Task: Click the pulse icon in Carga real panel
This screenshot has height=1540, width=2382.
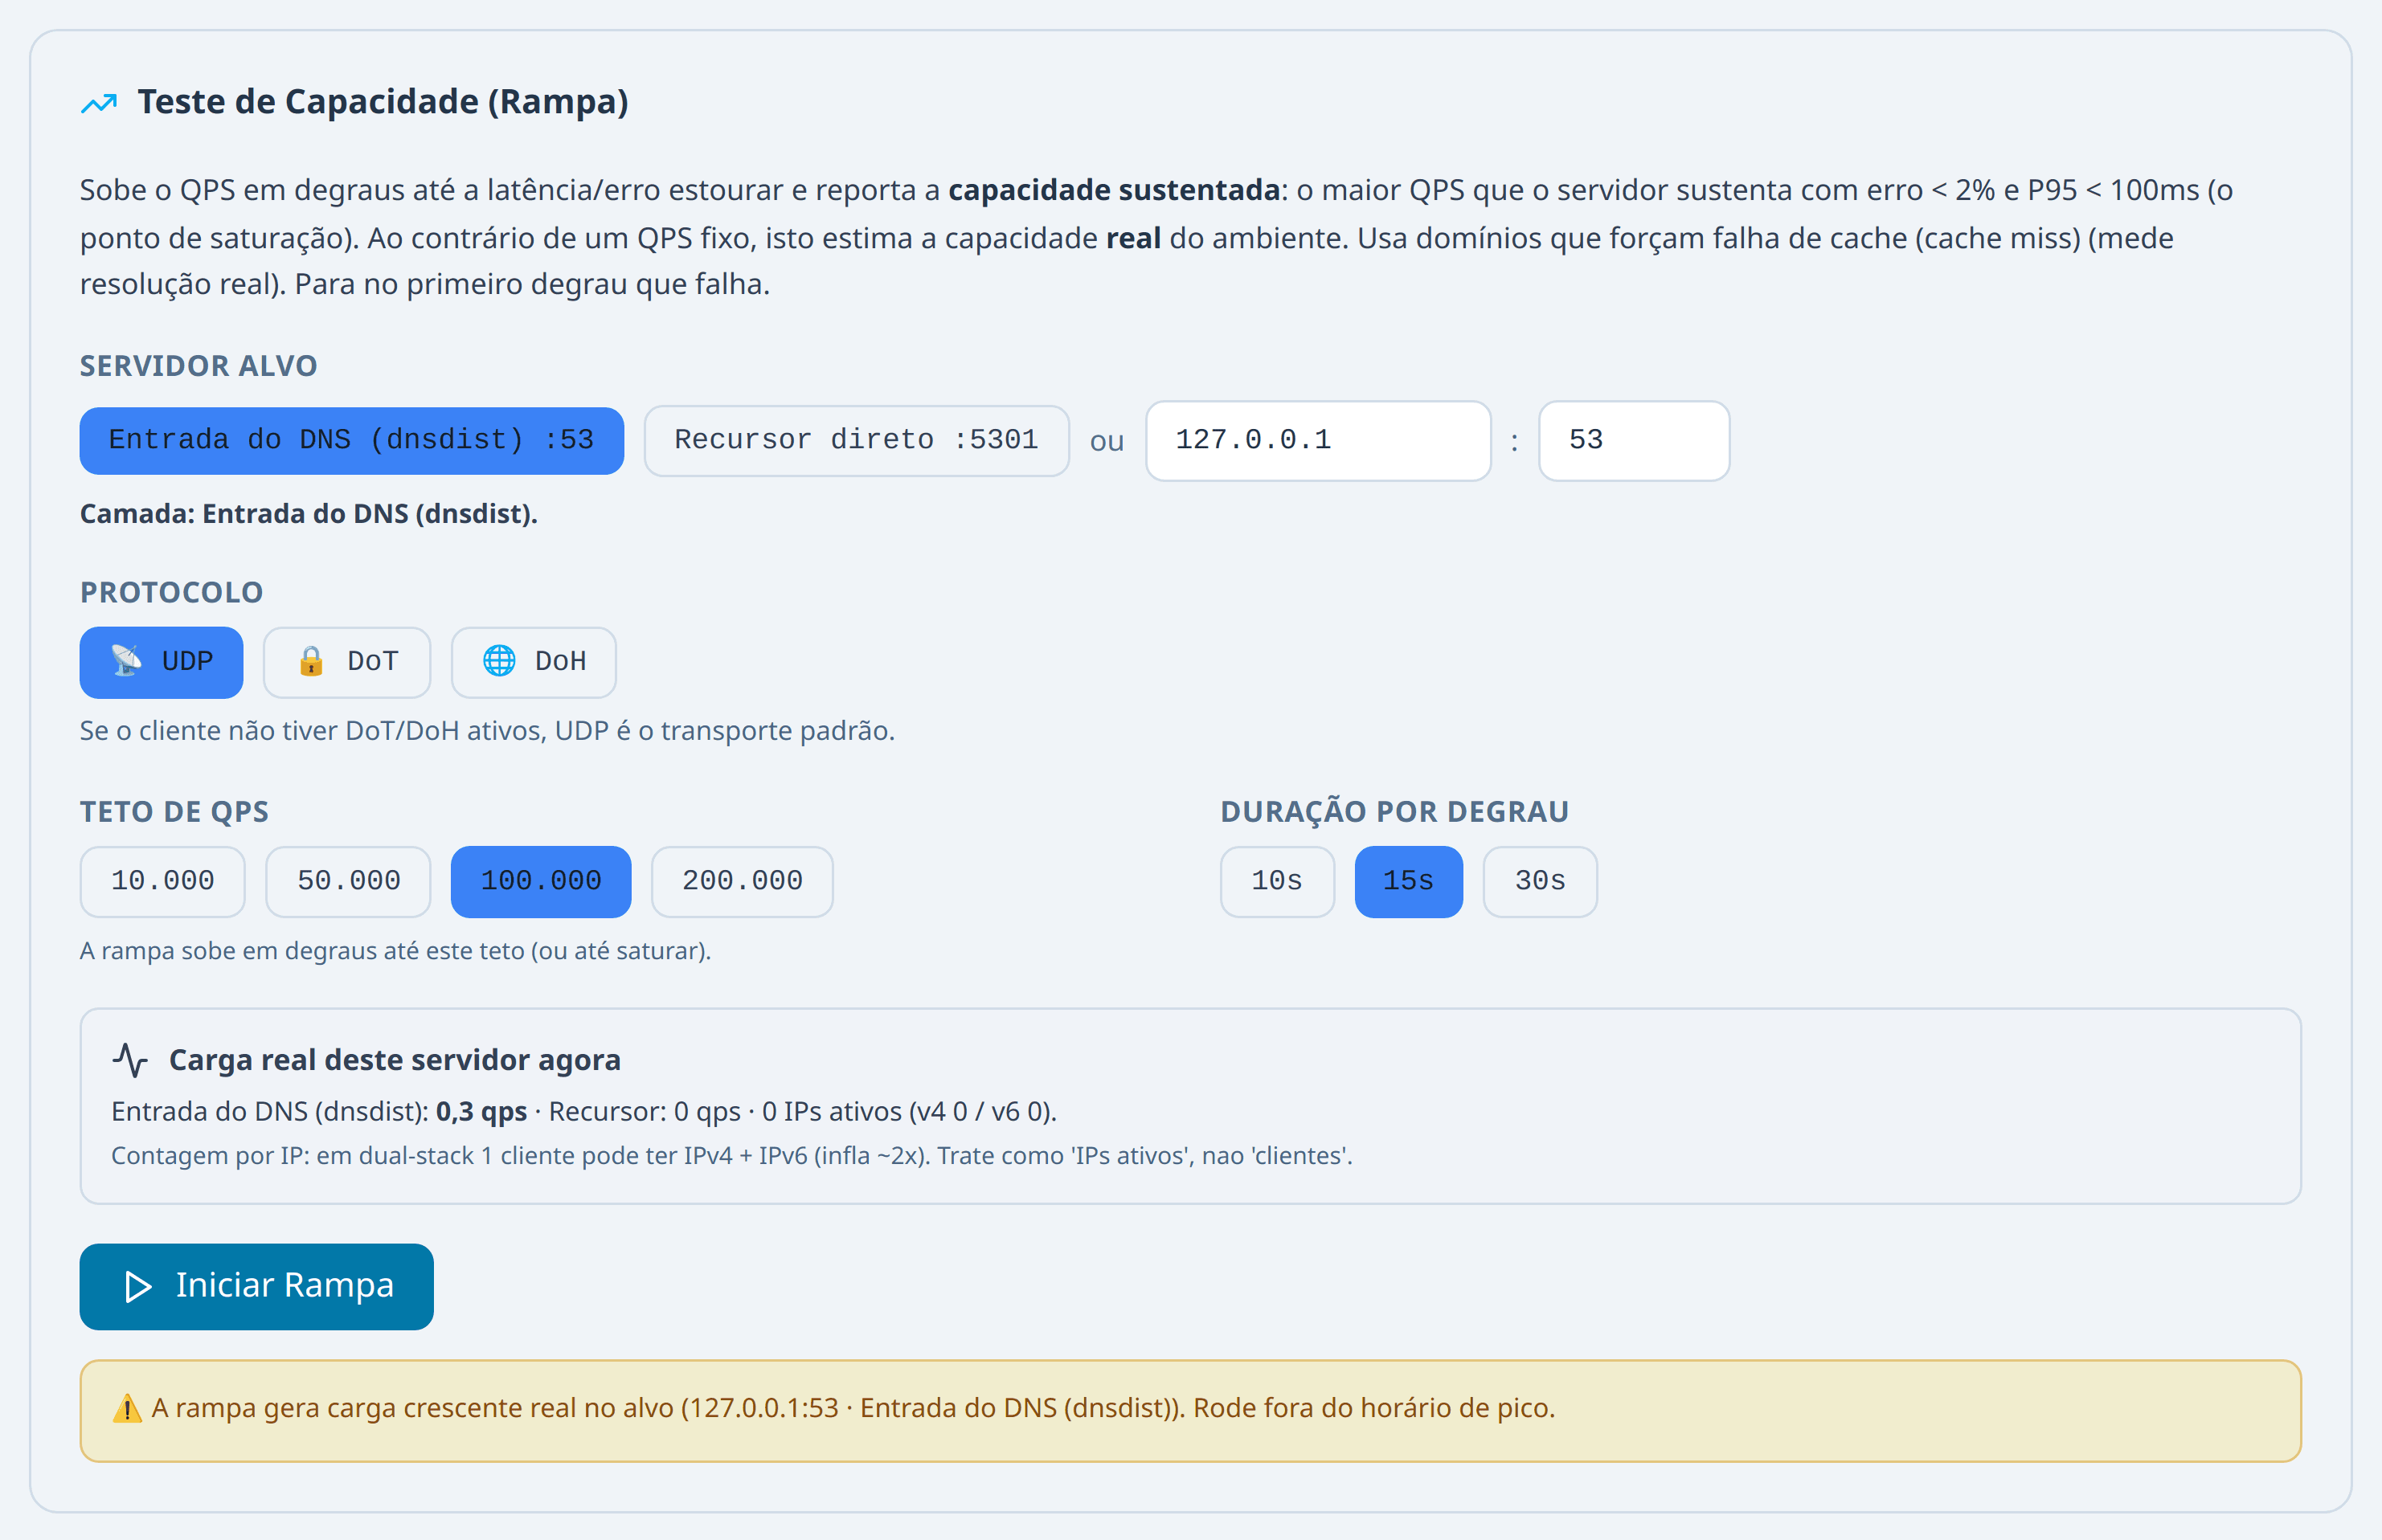Action: pyautogui.click(x=130, y=1060)
